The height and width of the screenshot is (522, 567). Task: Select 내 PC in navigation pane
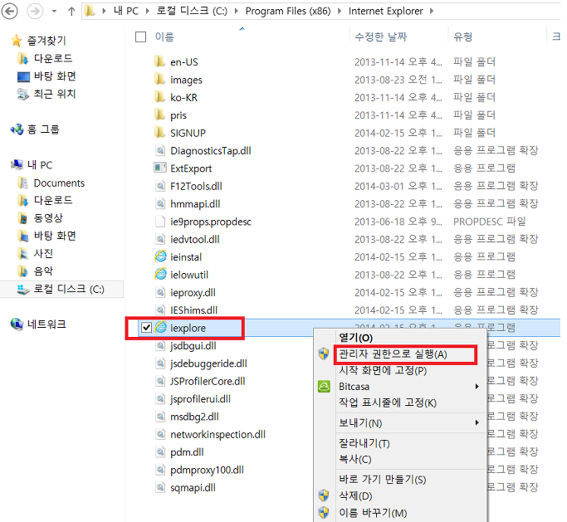pyautogui.click(x=40, y=165)
